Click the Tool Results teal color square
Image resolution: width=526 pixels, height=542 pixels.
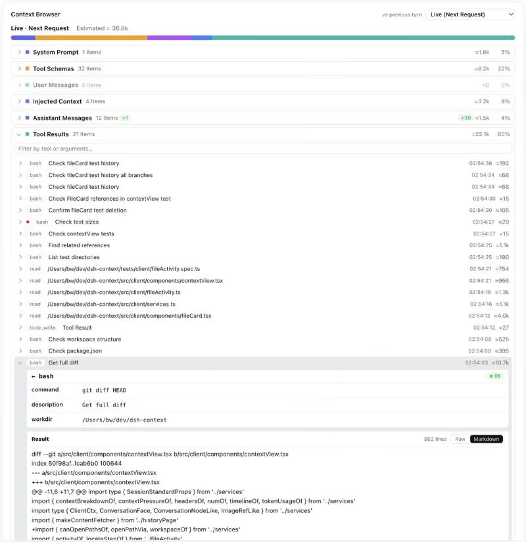pos(28,134)
